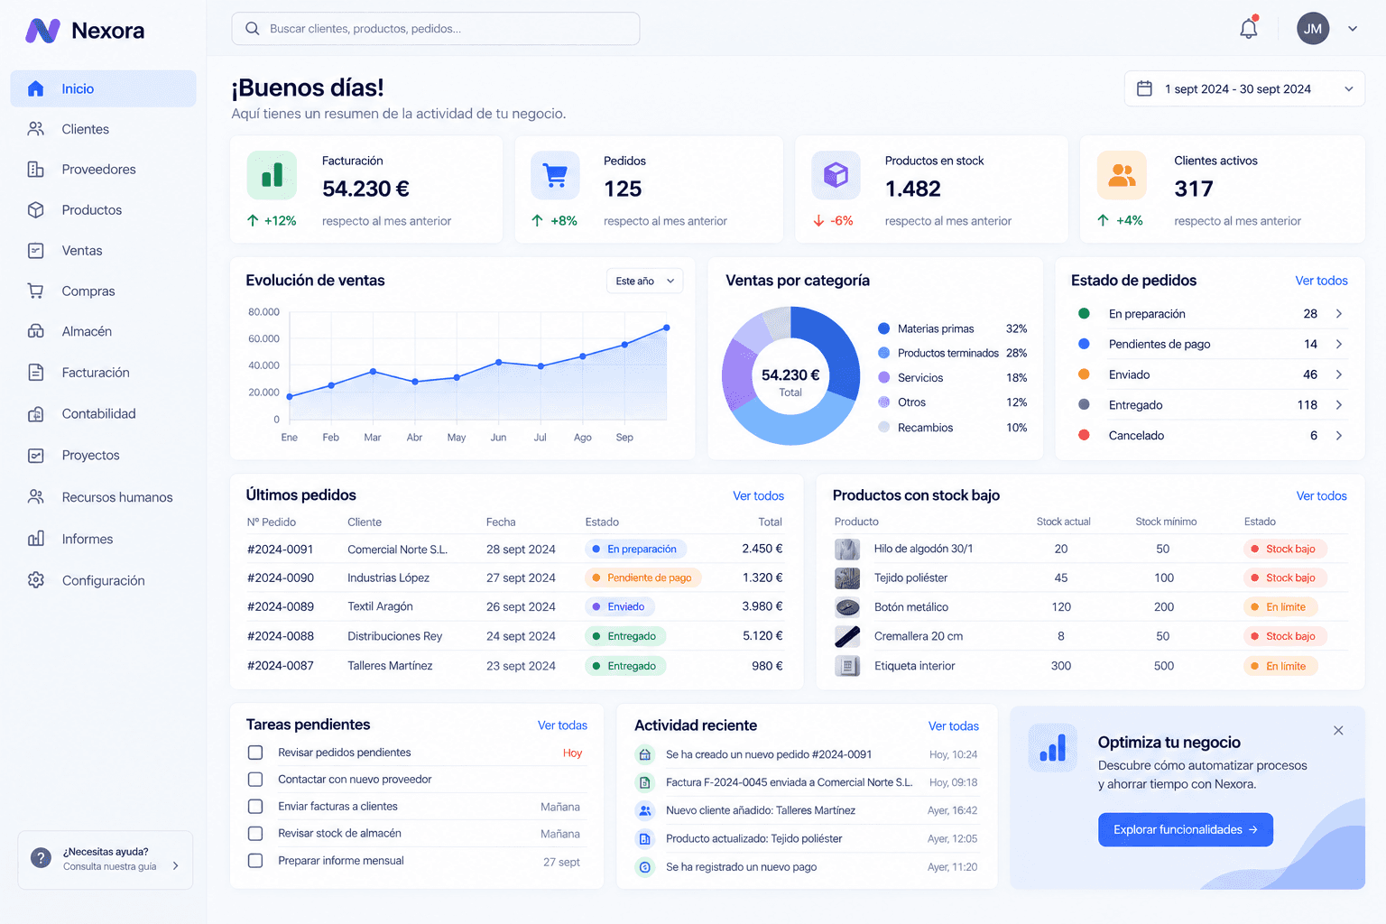The width and height of the screenshot is (1386, 924).
Task: Check Revisar stock de almacén task
Action: (x=255, y=834)
